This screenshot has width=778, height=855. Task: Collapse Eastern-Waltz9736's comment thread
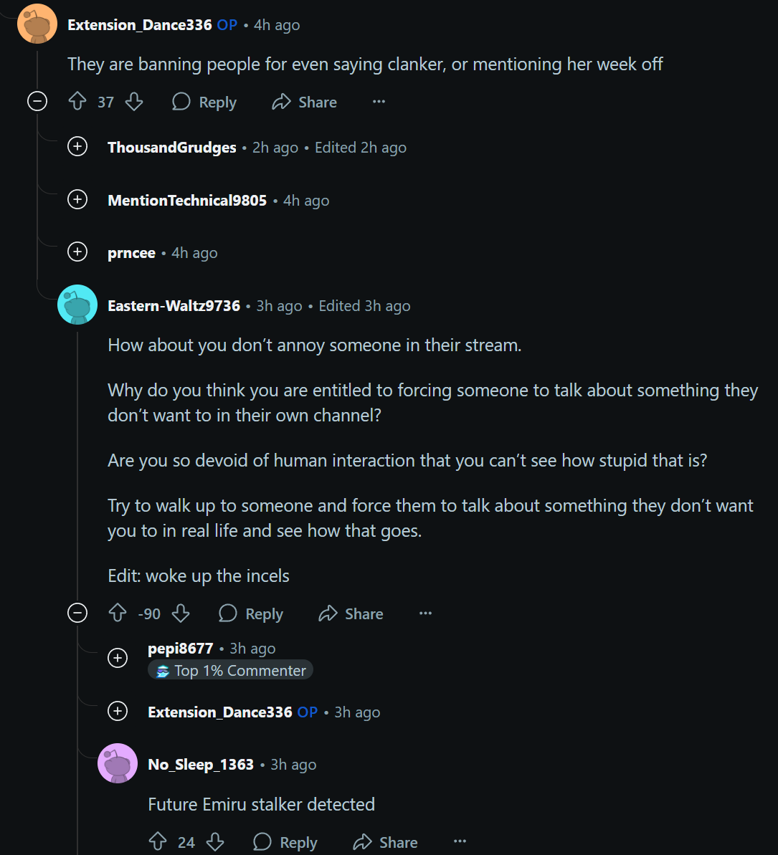pyautogui.click(x=77, y=613)
